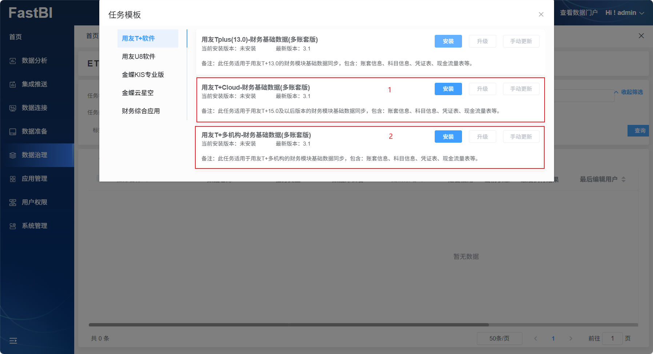Click the 数据准备 sidebar icon
The width and height of the screenshot is (653, 354).
coord(13,132)
